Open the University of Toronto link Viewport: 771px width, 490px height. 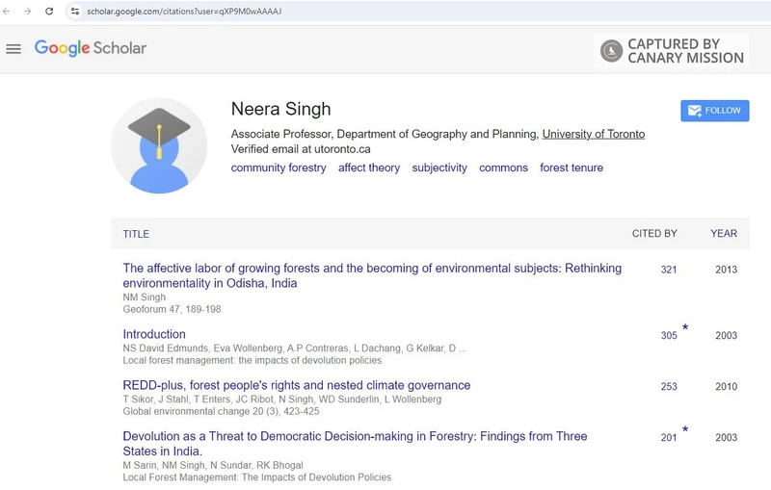(x=593, y=134)
